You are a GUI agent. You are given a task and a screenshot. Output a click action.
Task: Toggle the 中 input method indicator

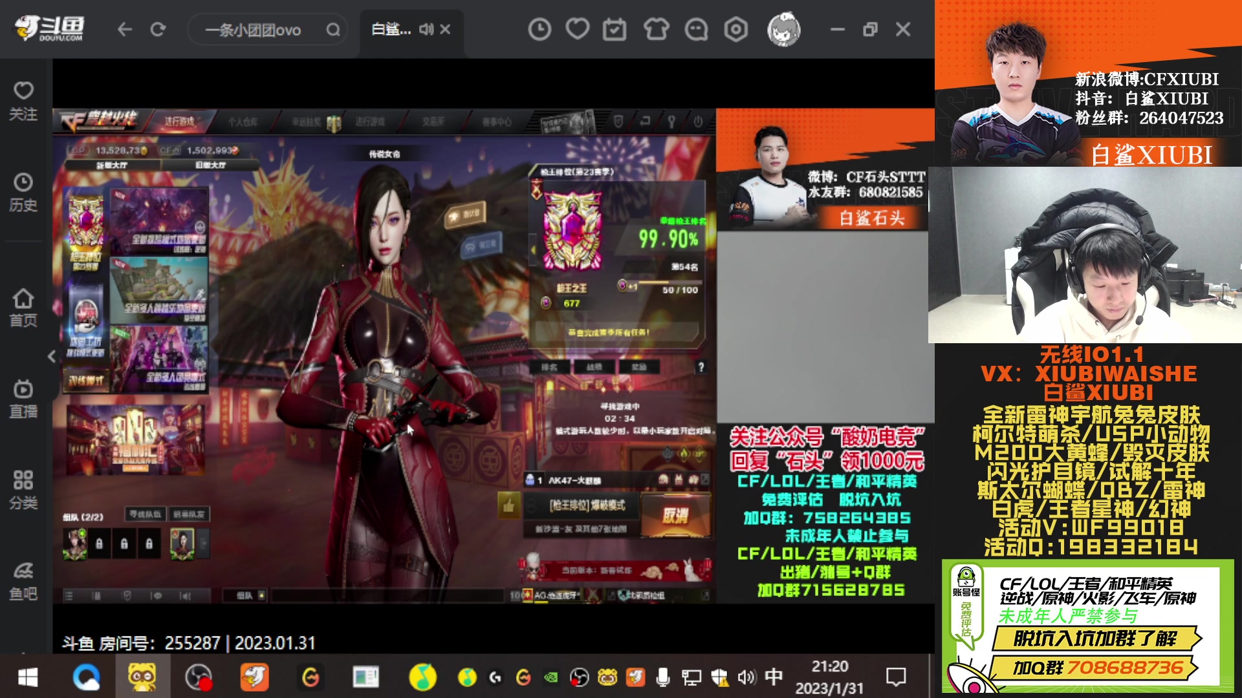[774, 677]
